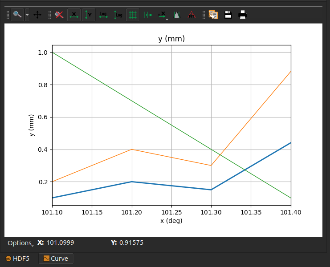Click the orange curve peak at 101.20

coord(132,150)
